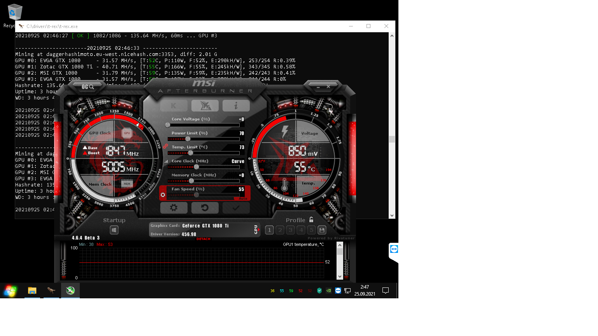
Task: Toggle the Windows Startup button
Action: (114, 230)
